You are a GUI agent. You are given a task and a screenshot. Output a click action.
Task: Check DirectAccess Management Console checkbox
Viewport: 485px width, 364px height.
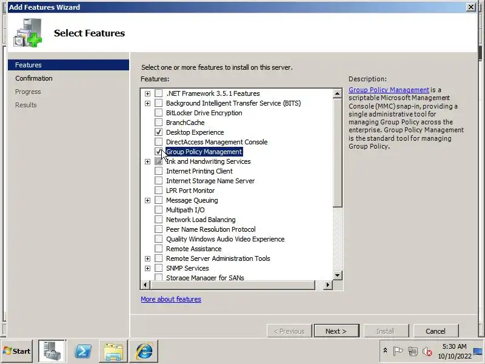click(158, 142)
